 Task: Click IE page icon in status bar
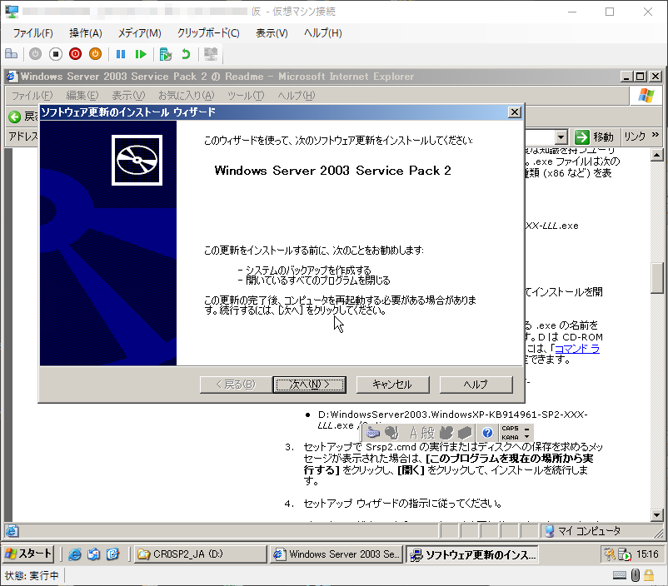click(x=12, y=531)
